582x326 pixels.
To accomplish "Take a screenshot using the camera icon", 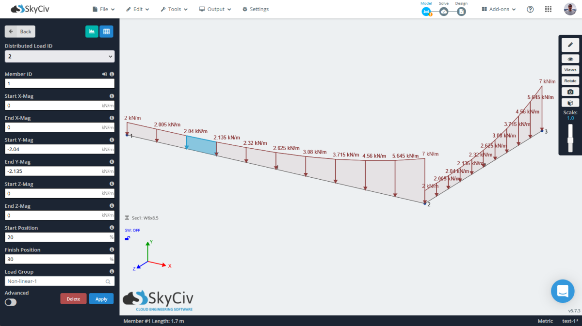I will [x=570, y=91].
